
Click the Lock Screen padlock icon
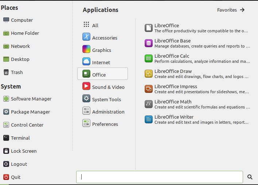(x=6, y=151)
